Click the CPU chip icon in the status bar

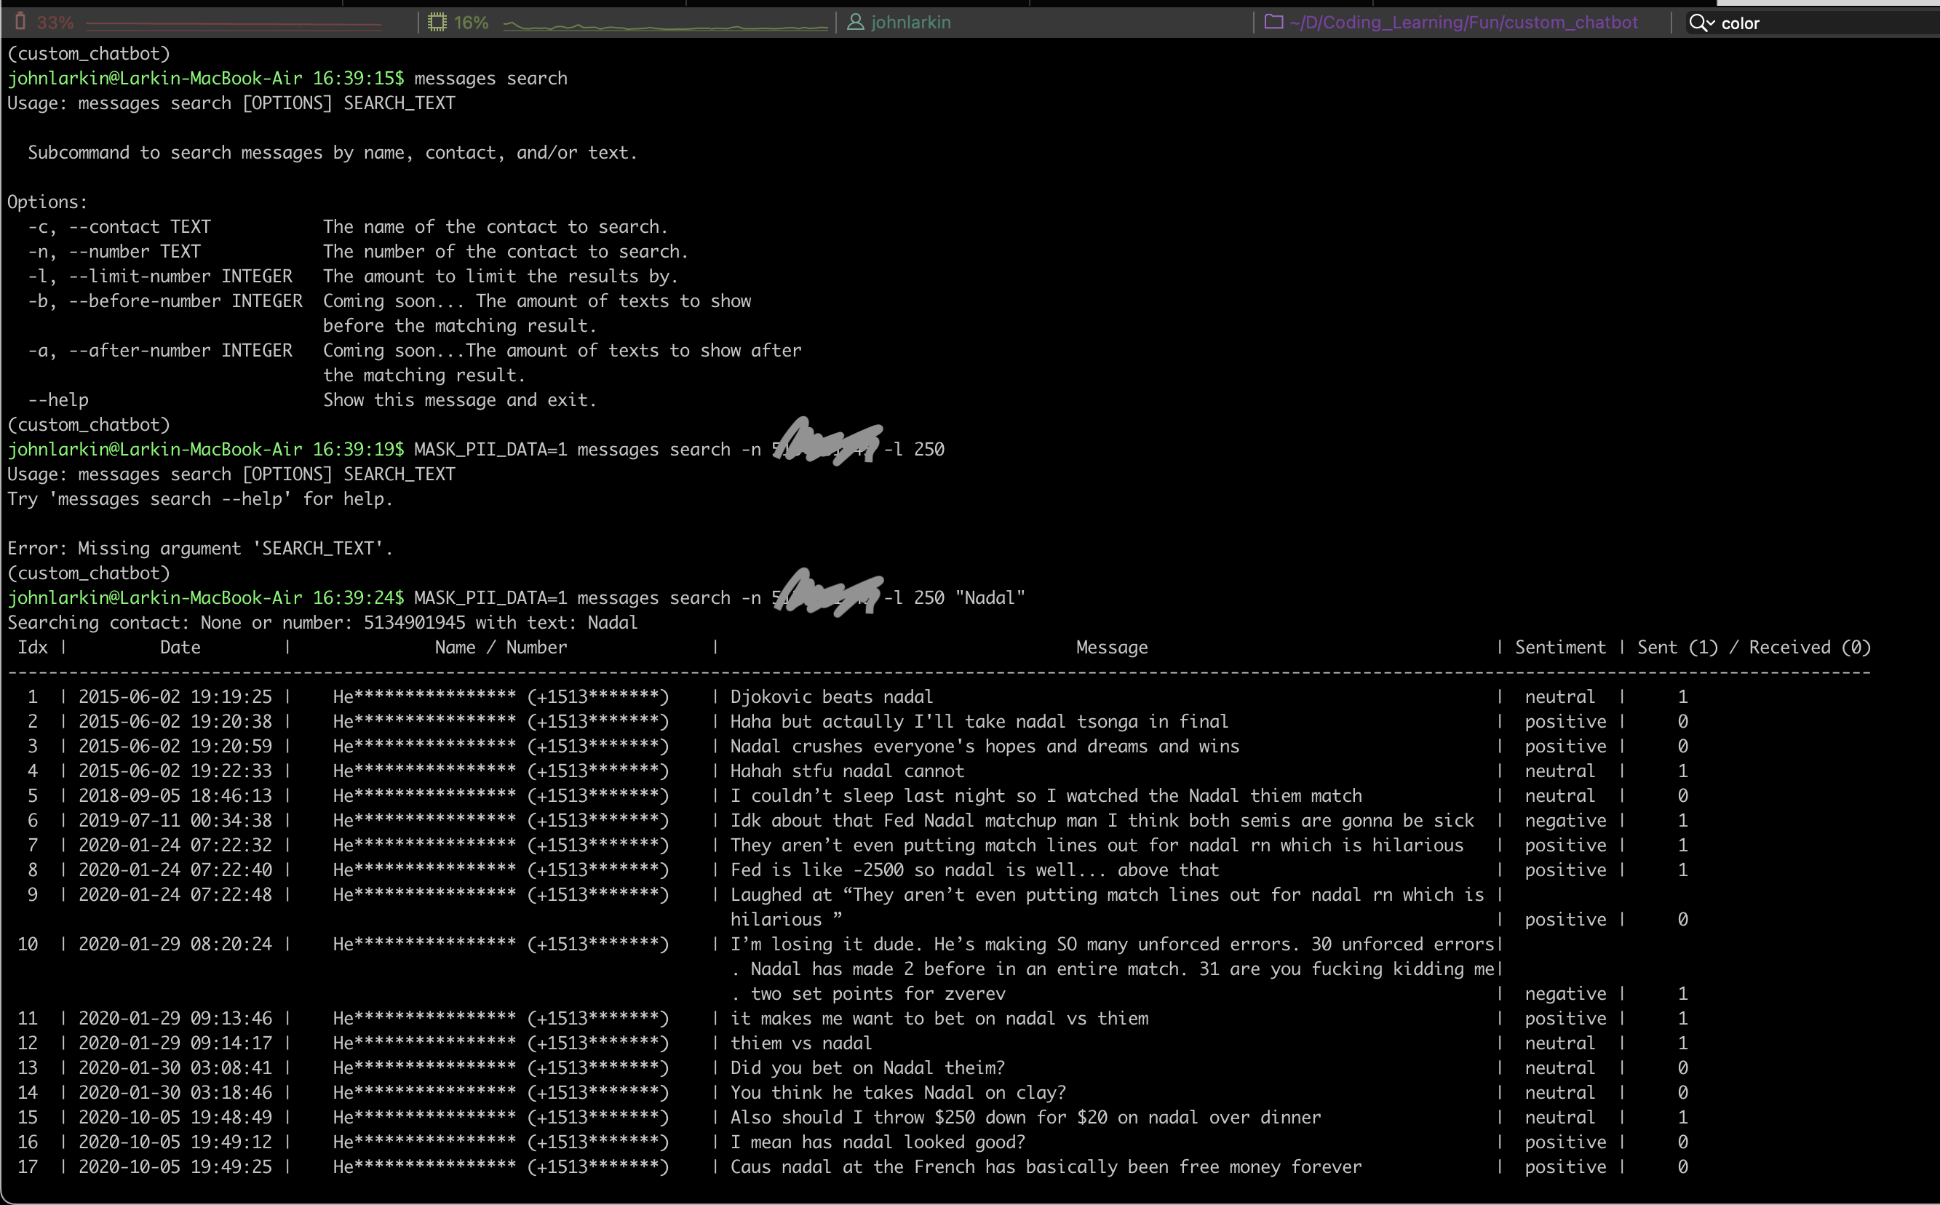click(x=437, y=23)
